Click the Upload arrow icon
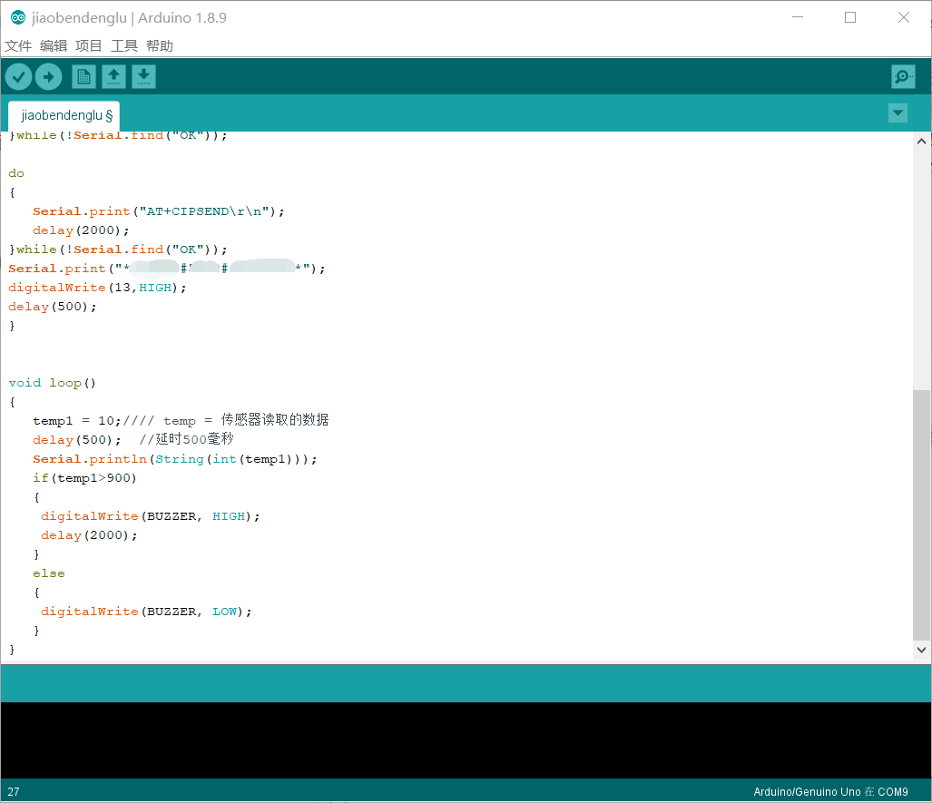This screenshot has height=803, width=932. click(48, 76)
